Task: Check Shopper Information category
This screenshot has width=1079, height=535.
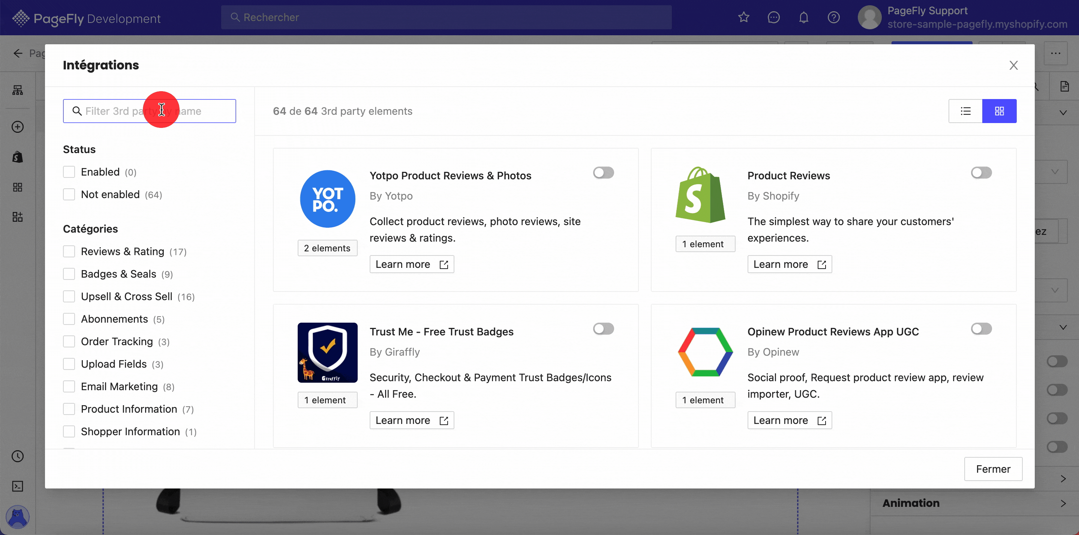Action: 69,431
